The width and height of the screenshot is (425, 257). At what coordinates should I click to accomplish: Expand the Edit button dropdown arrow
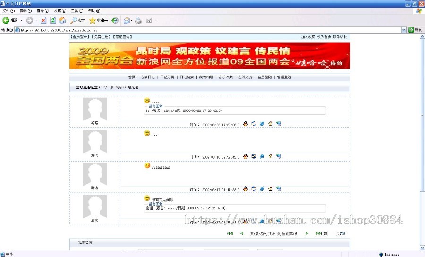156,20
